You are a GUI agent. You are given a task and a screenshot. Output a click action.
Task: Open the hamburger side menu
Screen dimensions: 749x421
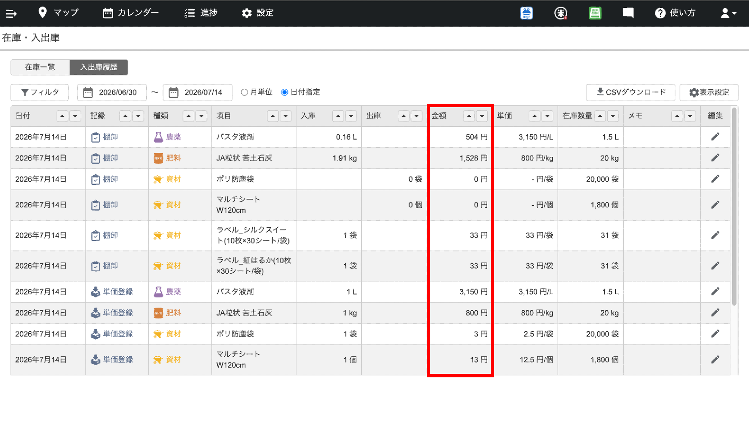[x=11, y=14]
